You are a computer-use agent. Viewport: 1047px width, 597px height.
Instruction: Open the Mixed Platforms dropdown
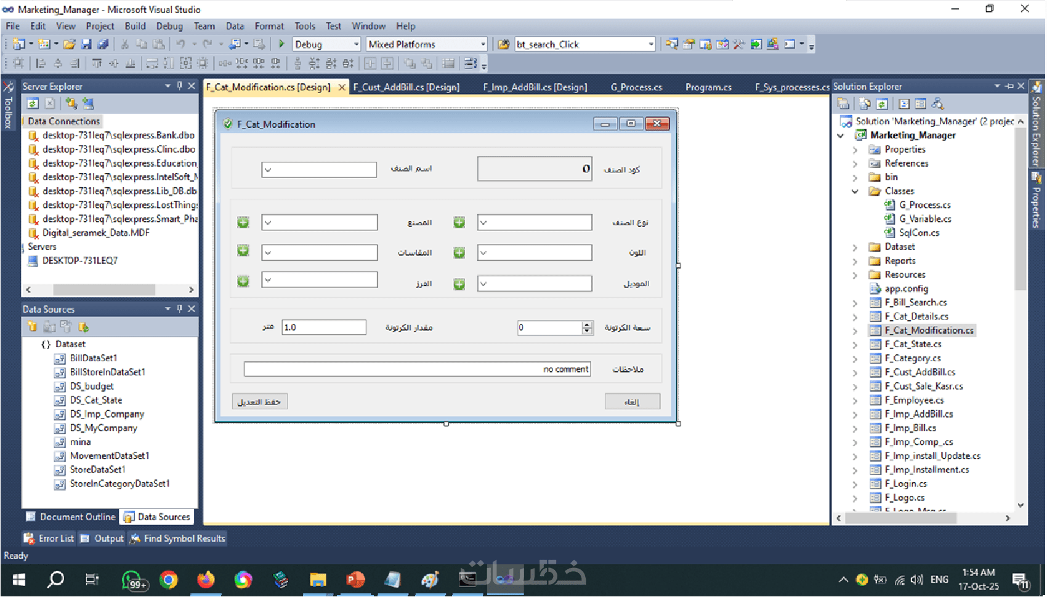click(x=426, y=44)
